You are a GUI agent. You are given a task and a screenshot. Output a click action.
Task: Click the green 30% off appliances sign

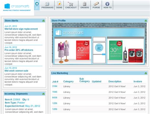point(116,50)
